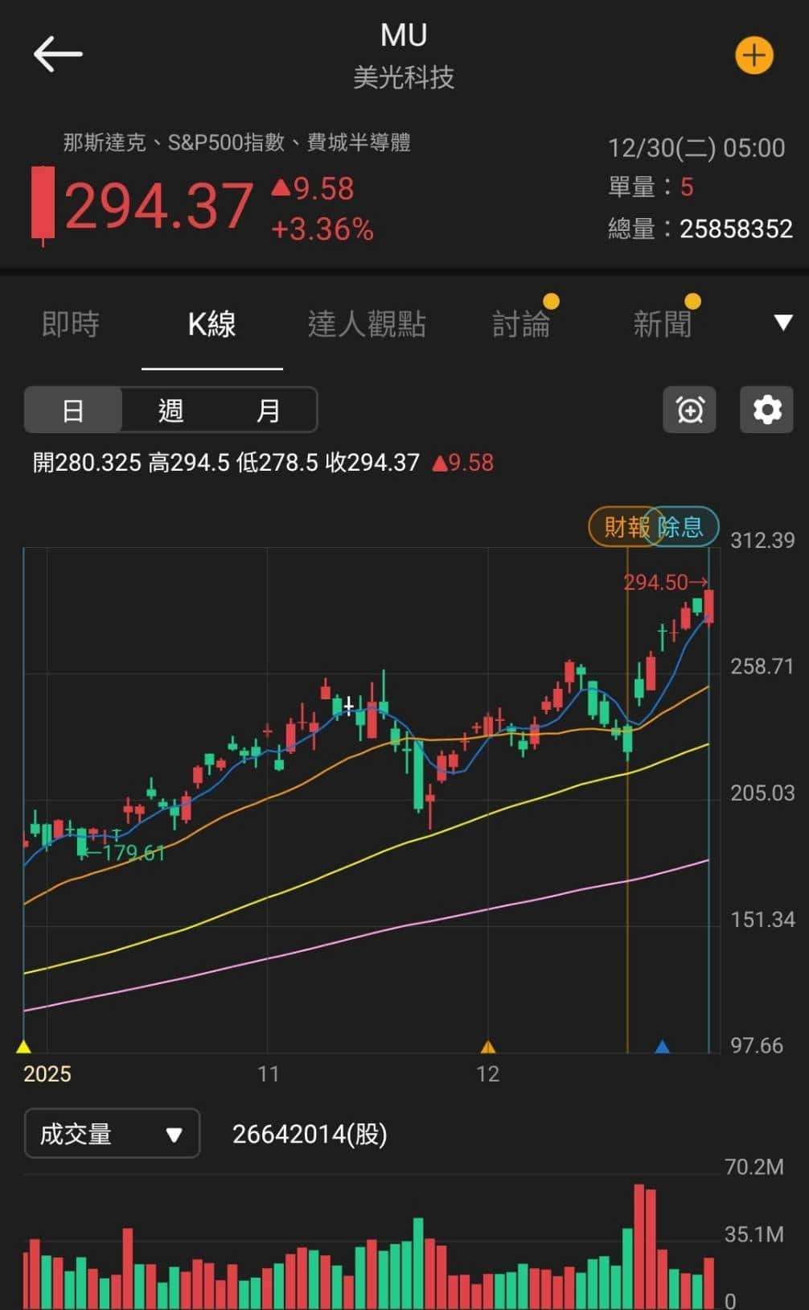809x1310 pixels.
Task: Open the 成交量 indicator dropdown
Action: click(112, 1134)
